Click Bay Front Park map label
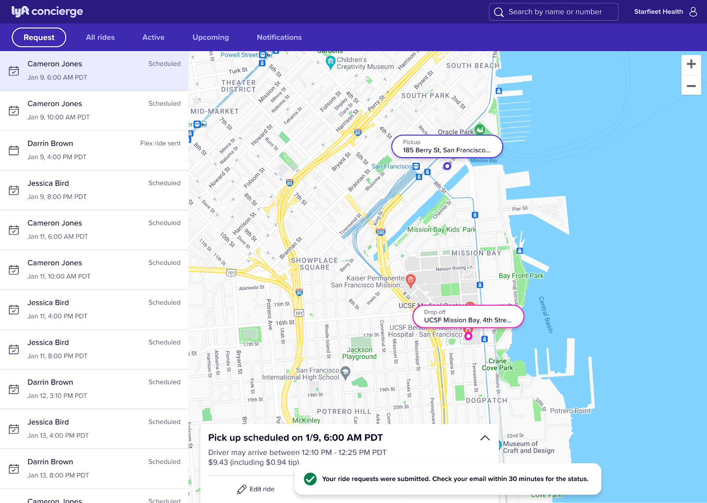 (x=521, y=276)
